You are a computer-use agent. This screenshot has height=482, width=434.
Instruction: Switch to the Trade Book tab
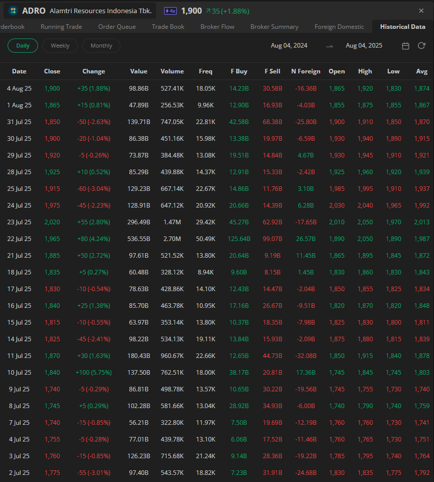(x=168, y=27)
